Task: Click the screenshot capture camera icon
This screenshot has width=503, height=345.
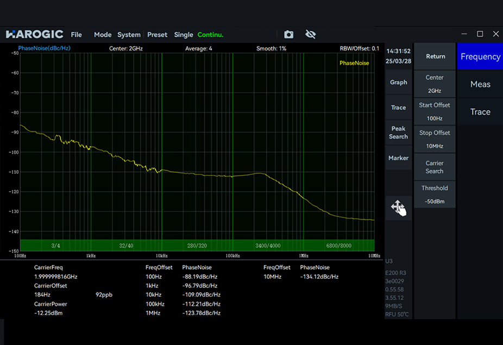Action: [x=288, y=34]
